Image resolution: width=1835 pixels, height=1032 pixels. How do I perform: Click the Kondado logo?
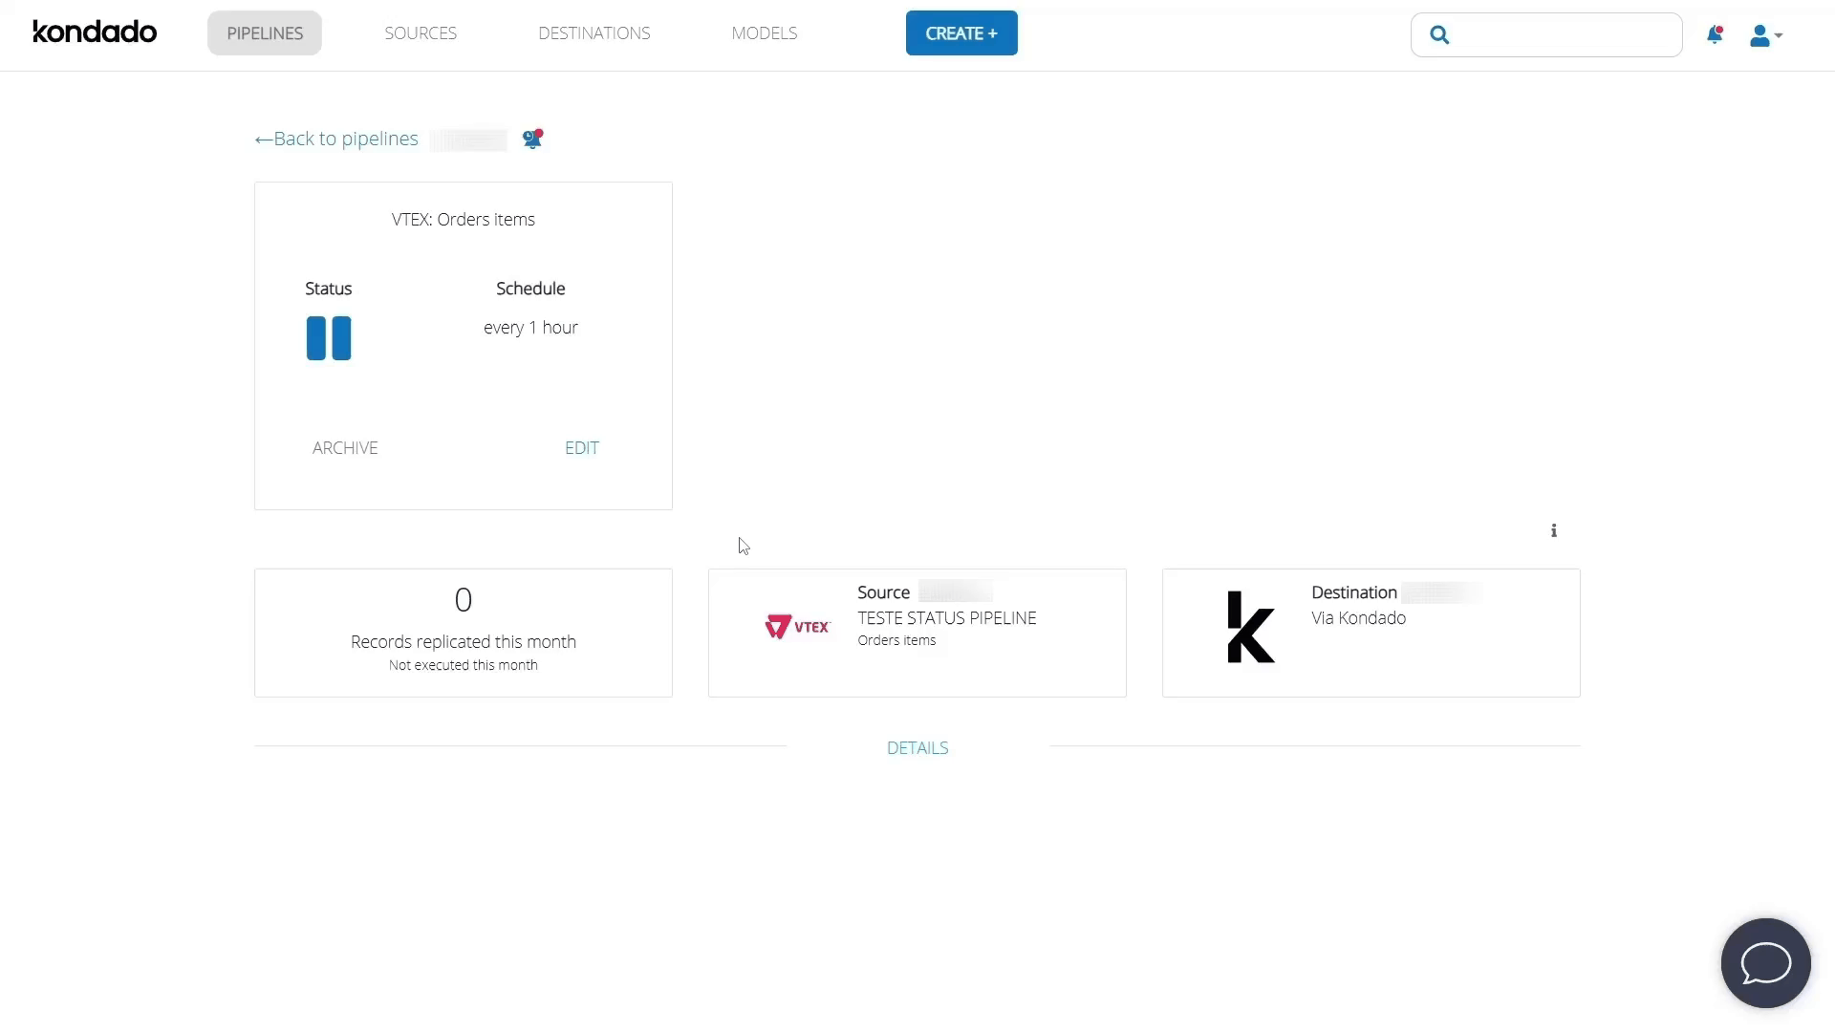[95, 32]
